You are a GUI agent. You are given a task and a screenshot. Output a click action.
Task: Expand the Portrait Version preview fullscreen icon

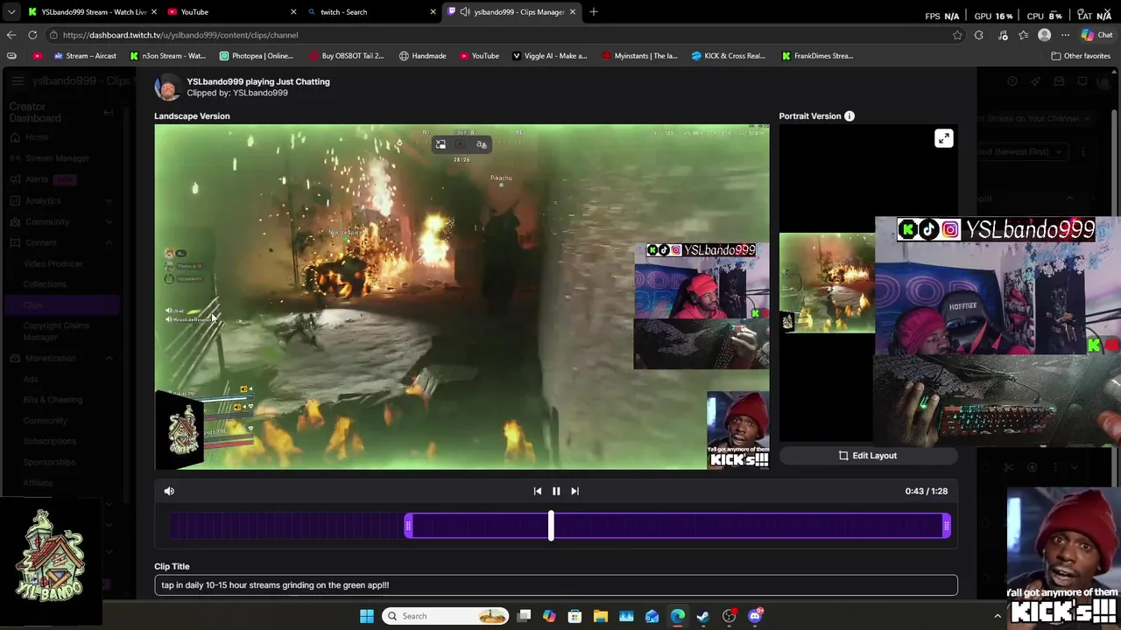click(x=943, y=138)
